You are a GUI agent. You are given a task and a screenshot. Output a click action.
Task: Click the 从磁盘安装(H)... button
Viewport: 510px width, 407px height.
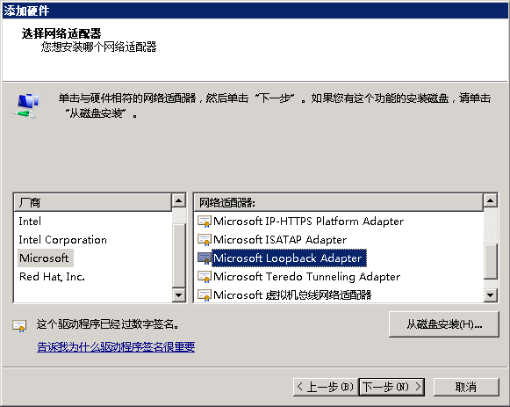(444, 324)
